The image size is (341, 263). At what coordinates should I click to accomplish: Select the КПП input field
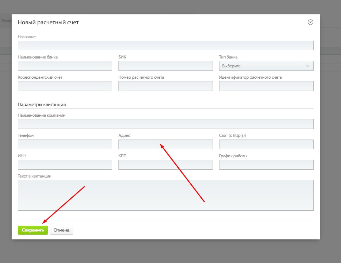pyautogui.click(x=165, y=165)
